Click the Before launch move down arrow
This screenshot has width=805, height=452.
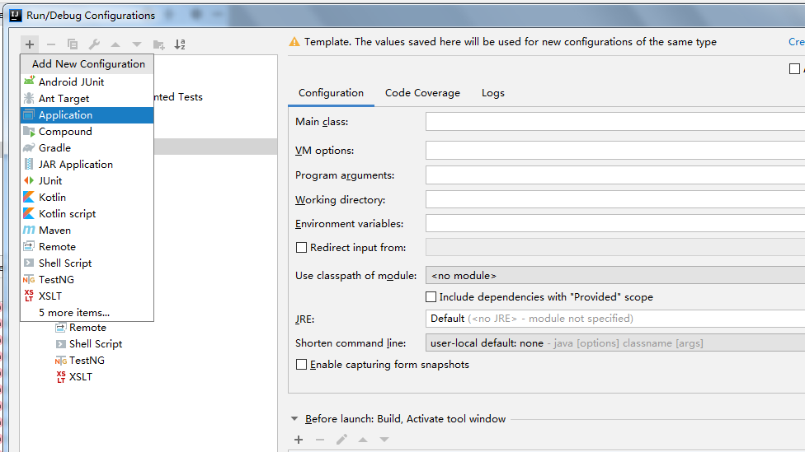point(384,439)
